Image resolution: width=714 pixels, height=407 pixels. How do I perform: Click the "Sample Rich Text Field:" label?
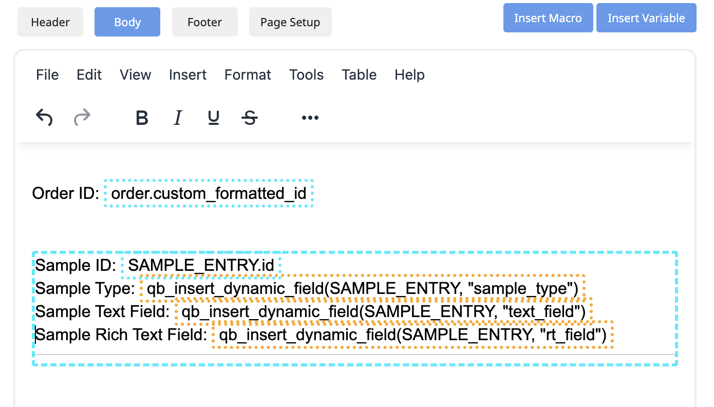pos(121,335)
